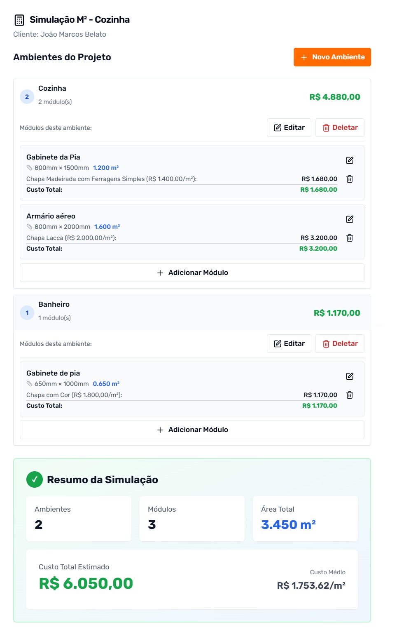Delete the Gabinete da Pia module via trash icon
The image size is (397, 632).
click(350, 179)
